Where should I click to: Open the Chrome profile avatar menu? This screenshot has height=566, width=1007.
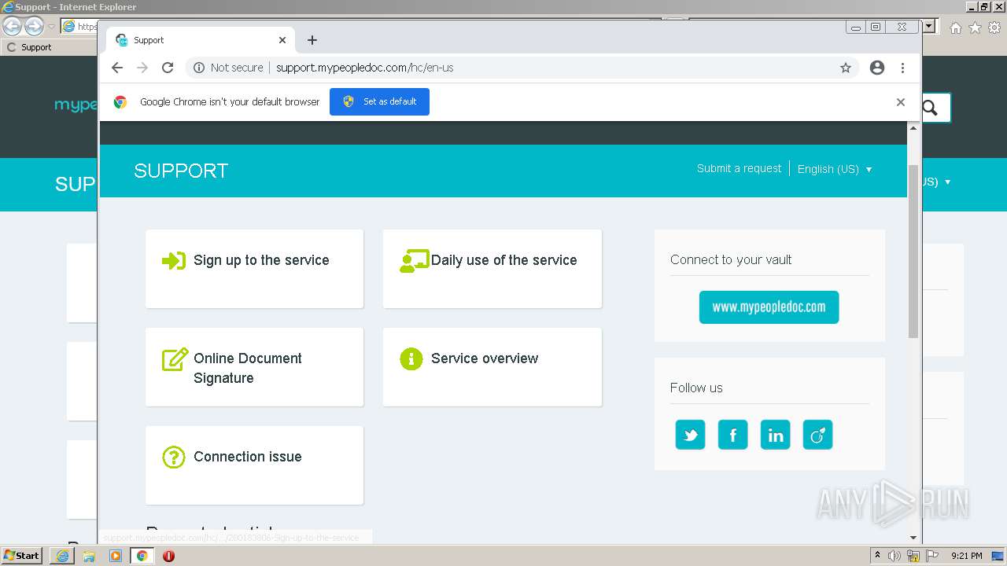[877, 68]
